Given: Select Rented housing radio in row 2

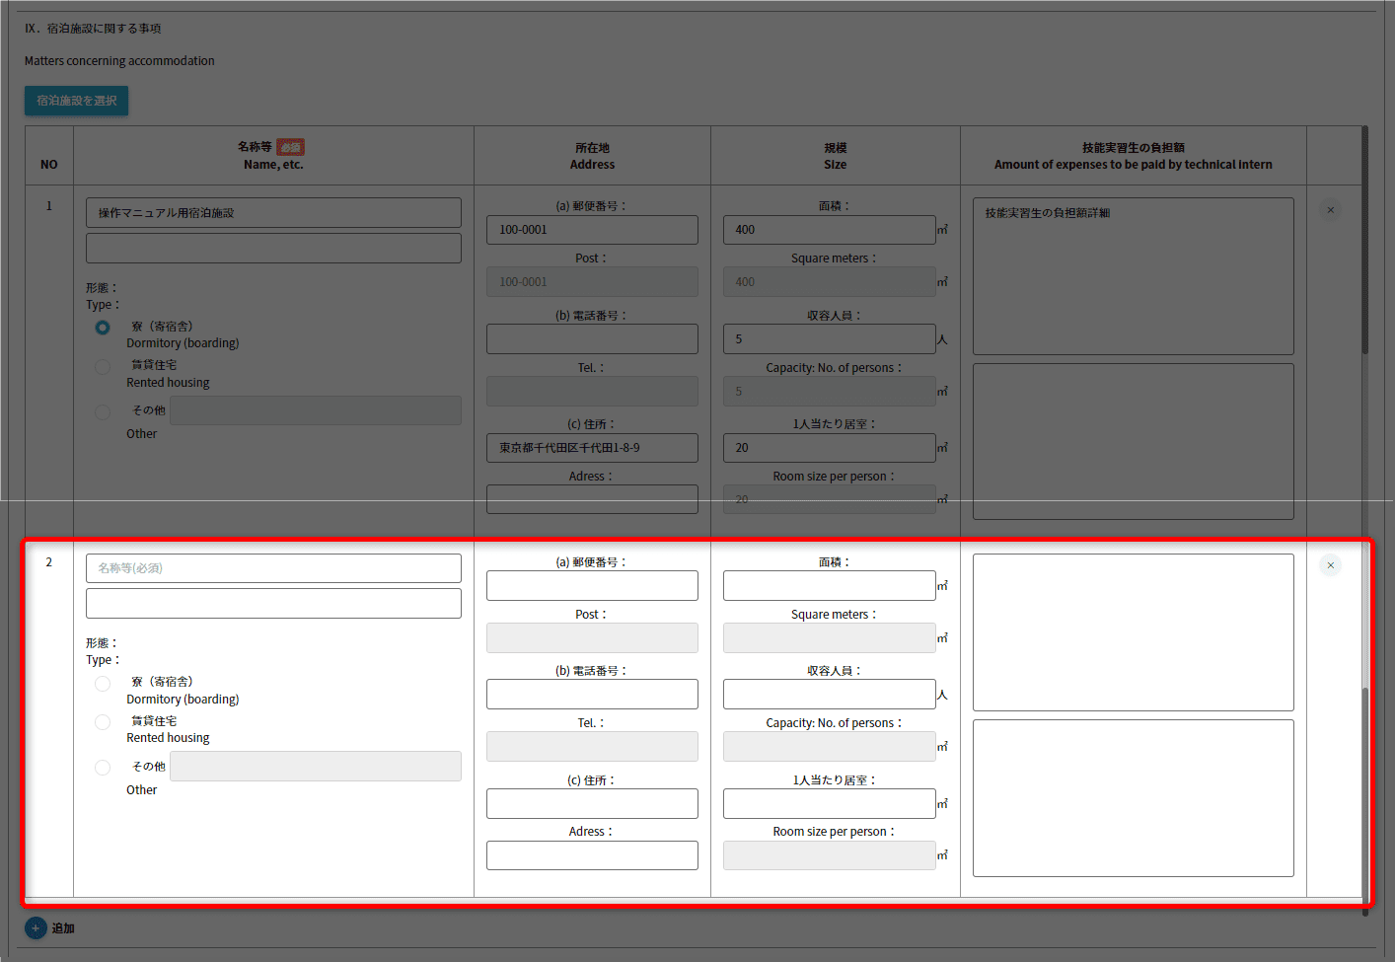Looking at the screenshot, I should 103,722.
